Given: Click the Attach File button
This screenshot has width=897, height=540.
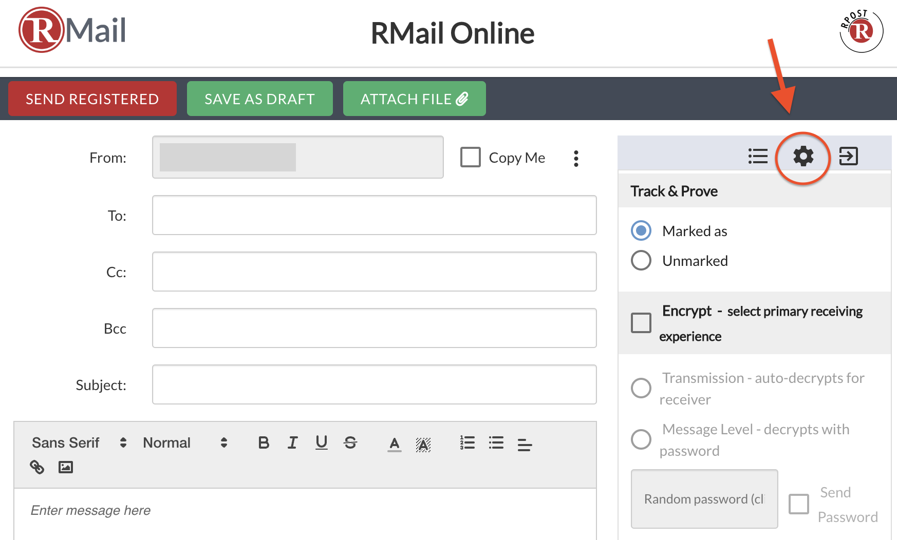Looking at the screenshot, I should pyautogui.click(x=415, y=99).
